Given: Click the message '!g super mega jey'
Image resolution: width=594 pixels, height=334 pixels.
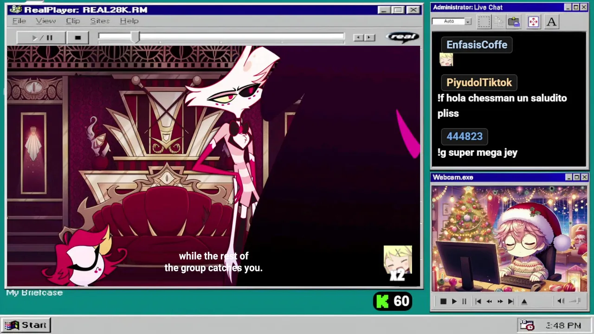Looking at the screenshot, I should (478, 153).
